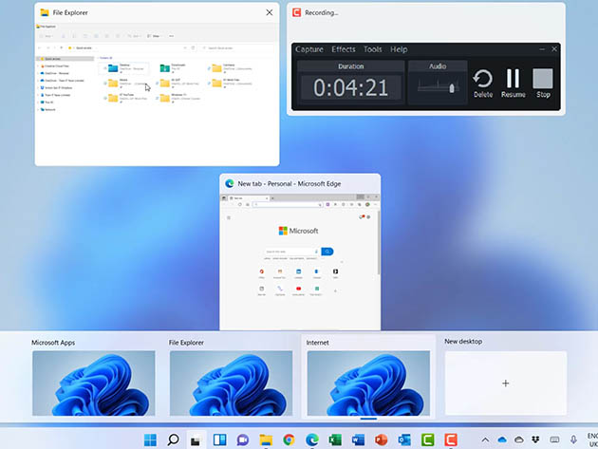The image size is (598, 449).
Task: Open the Teams Chat taskbar icon
Action: [x=243, y=440]
